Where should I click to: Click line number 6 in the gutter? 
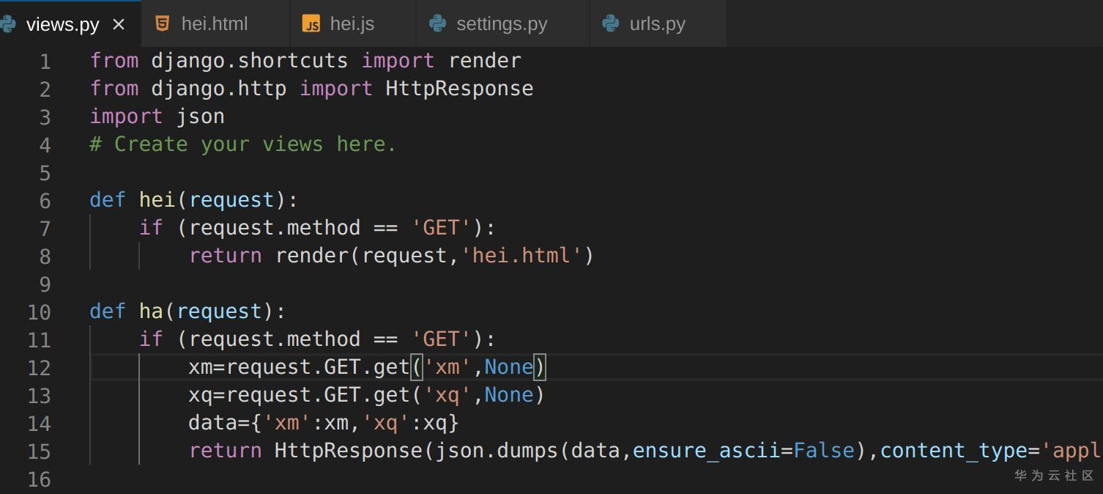pyautogui.click(x=45, y=201)
